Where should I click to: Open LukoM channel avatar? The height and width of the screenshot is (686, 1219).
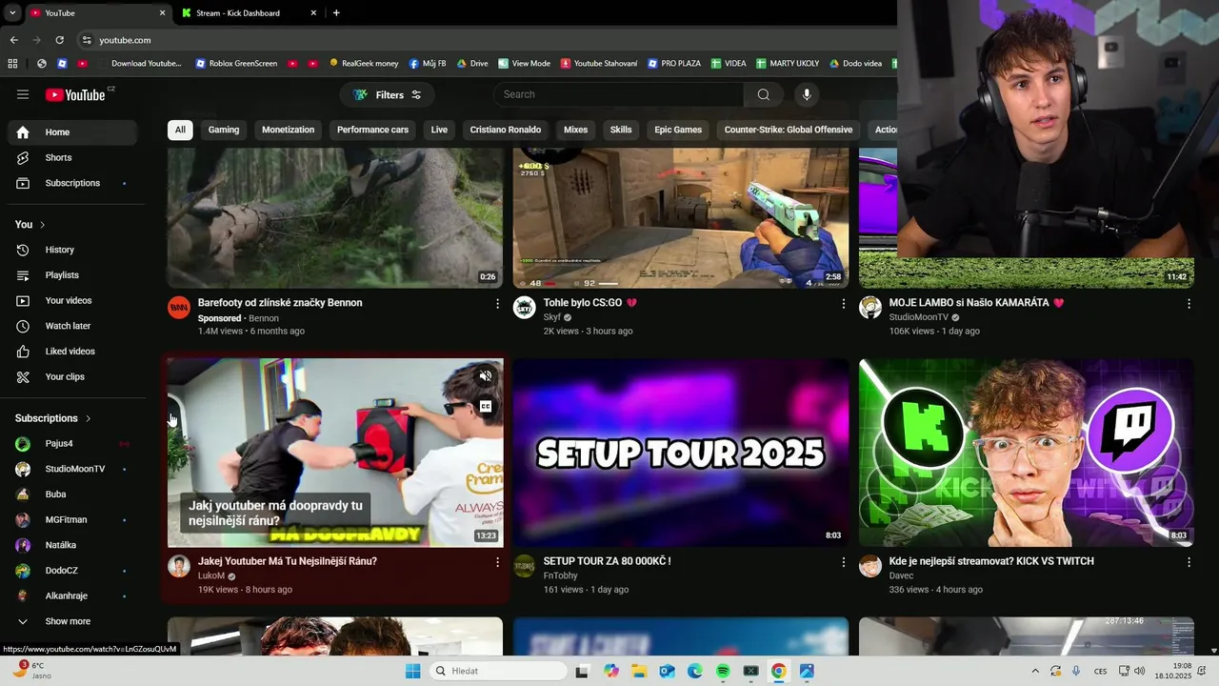(x=179, y=566)
